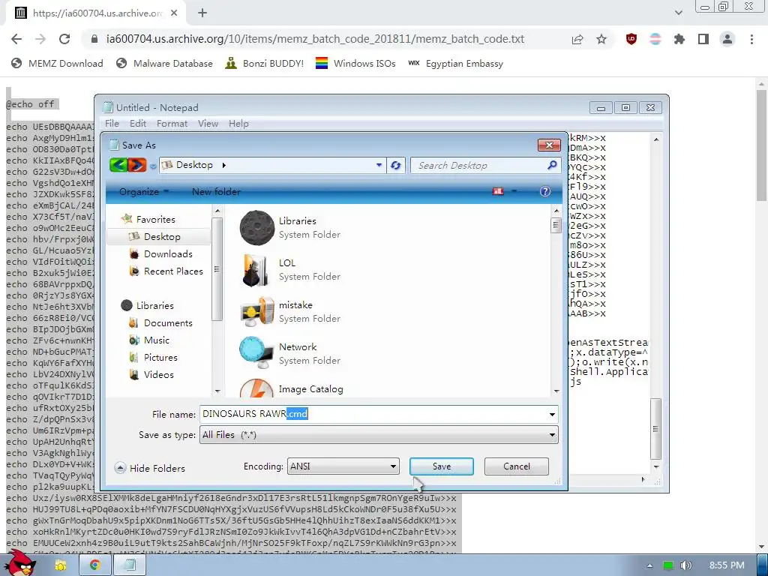Open the Notepad Format menu
Screen dimensions: 768x576
click(172, 124)
